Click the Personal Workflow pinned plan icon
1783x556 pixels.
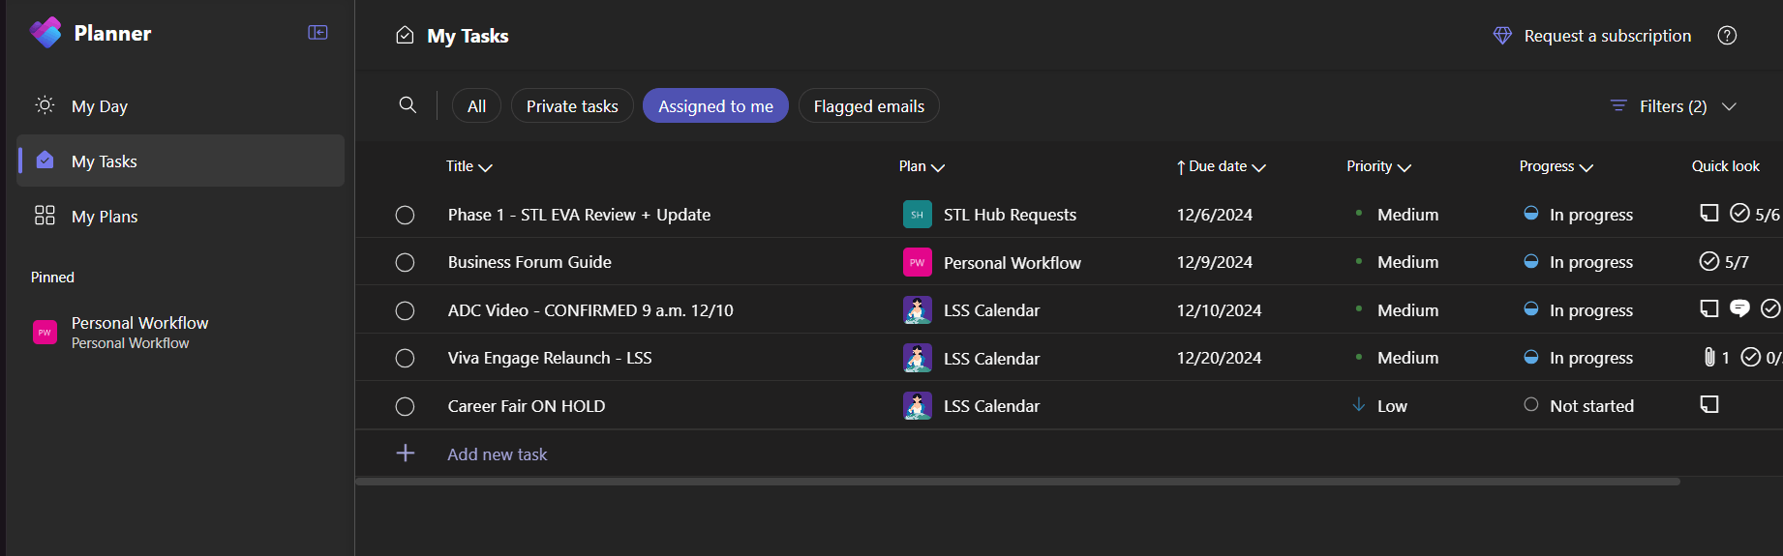pyautogui.click(x=45, y=333)
